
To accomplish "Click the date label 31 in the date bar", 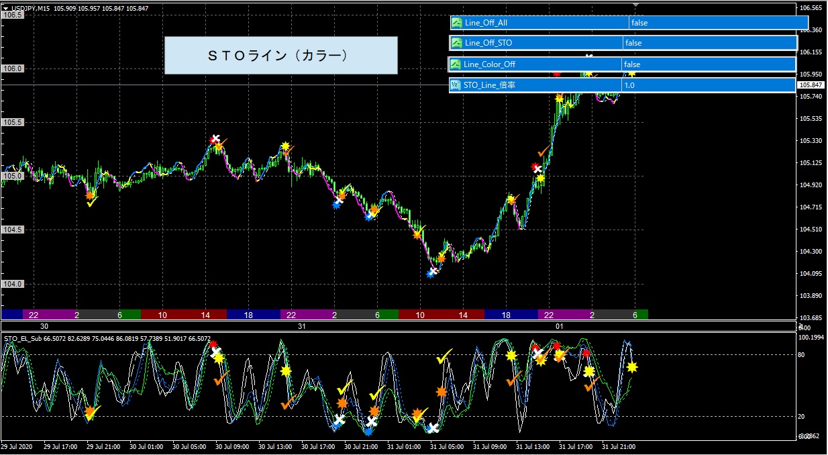I will pos(302,326).
